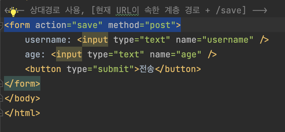285x132 pixels.
Task: Click the "text" type value on age line
Action: tap(129, 54)
